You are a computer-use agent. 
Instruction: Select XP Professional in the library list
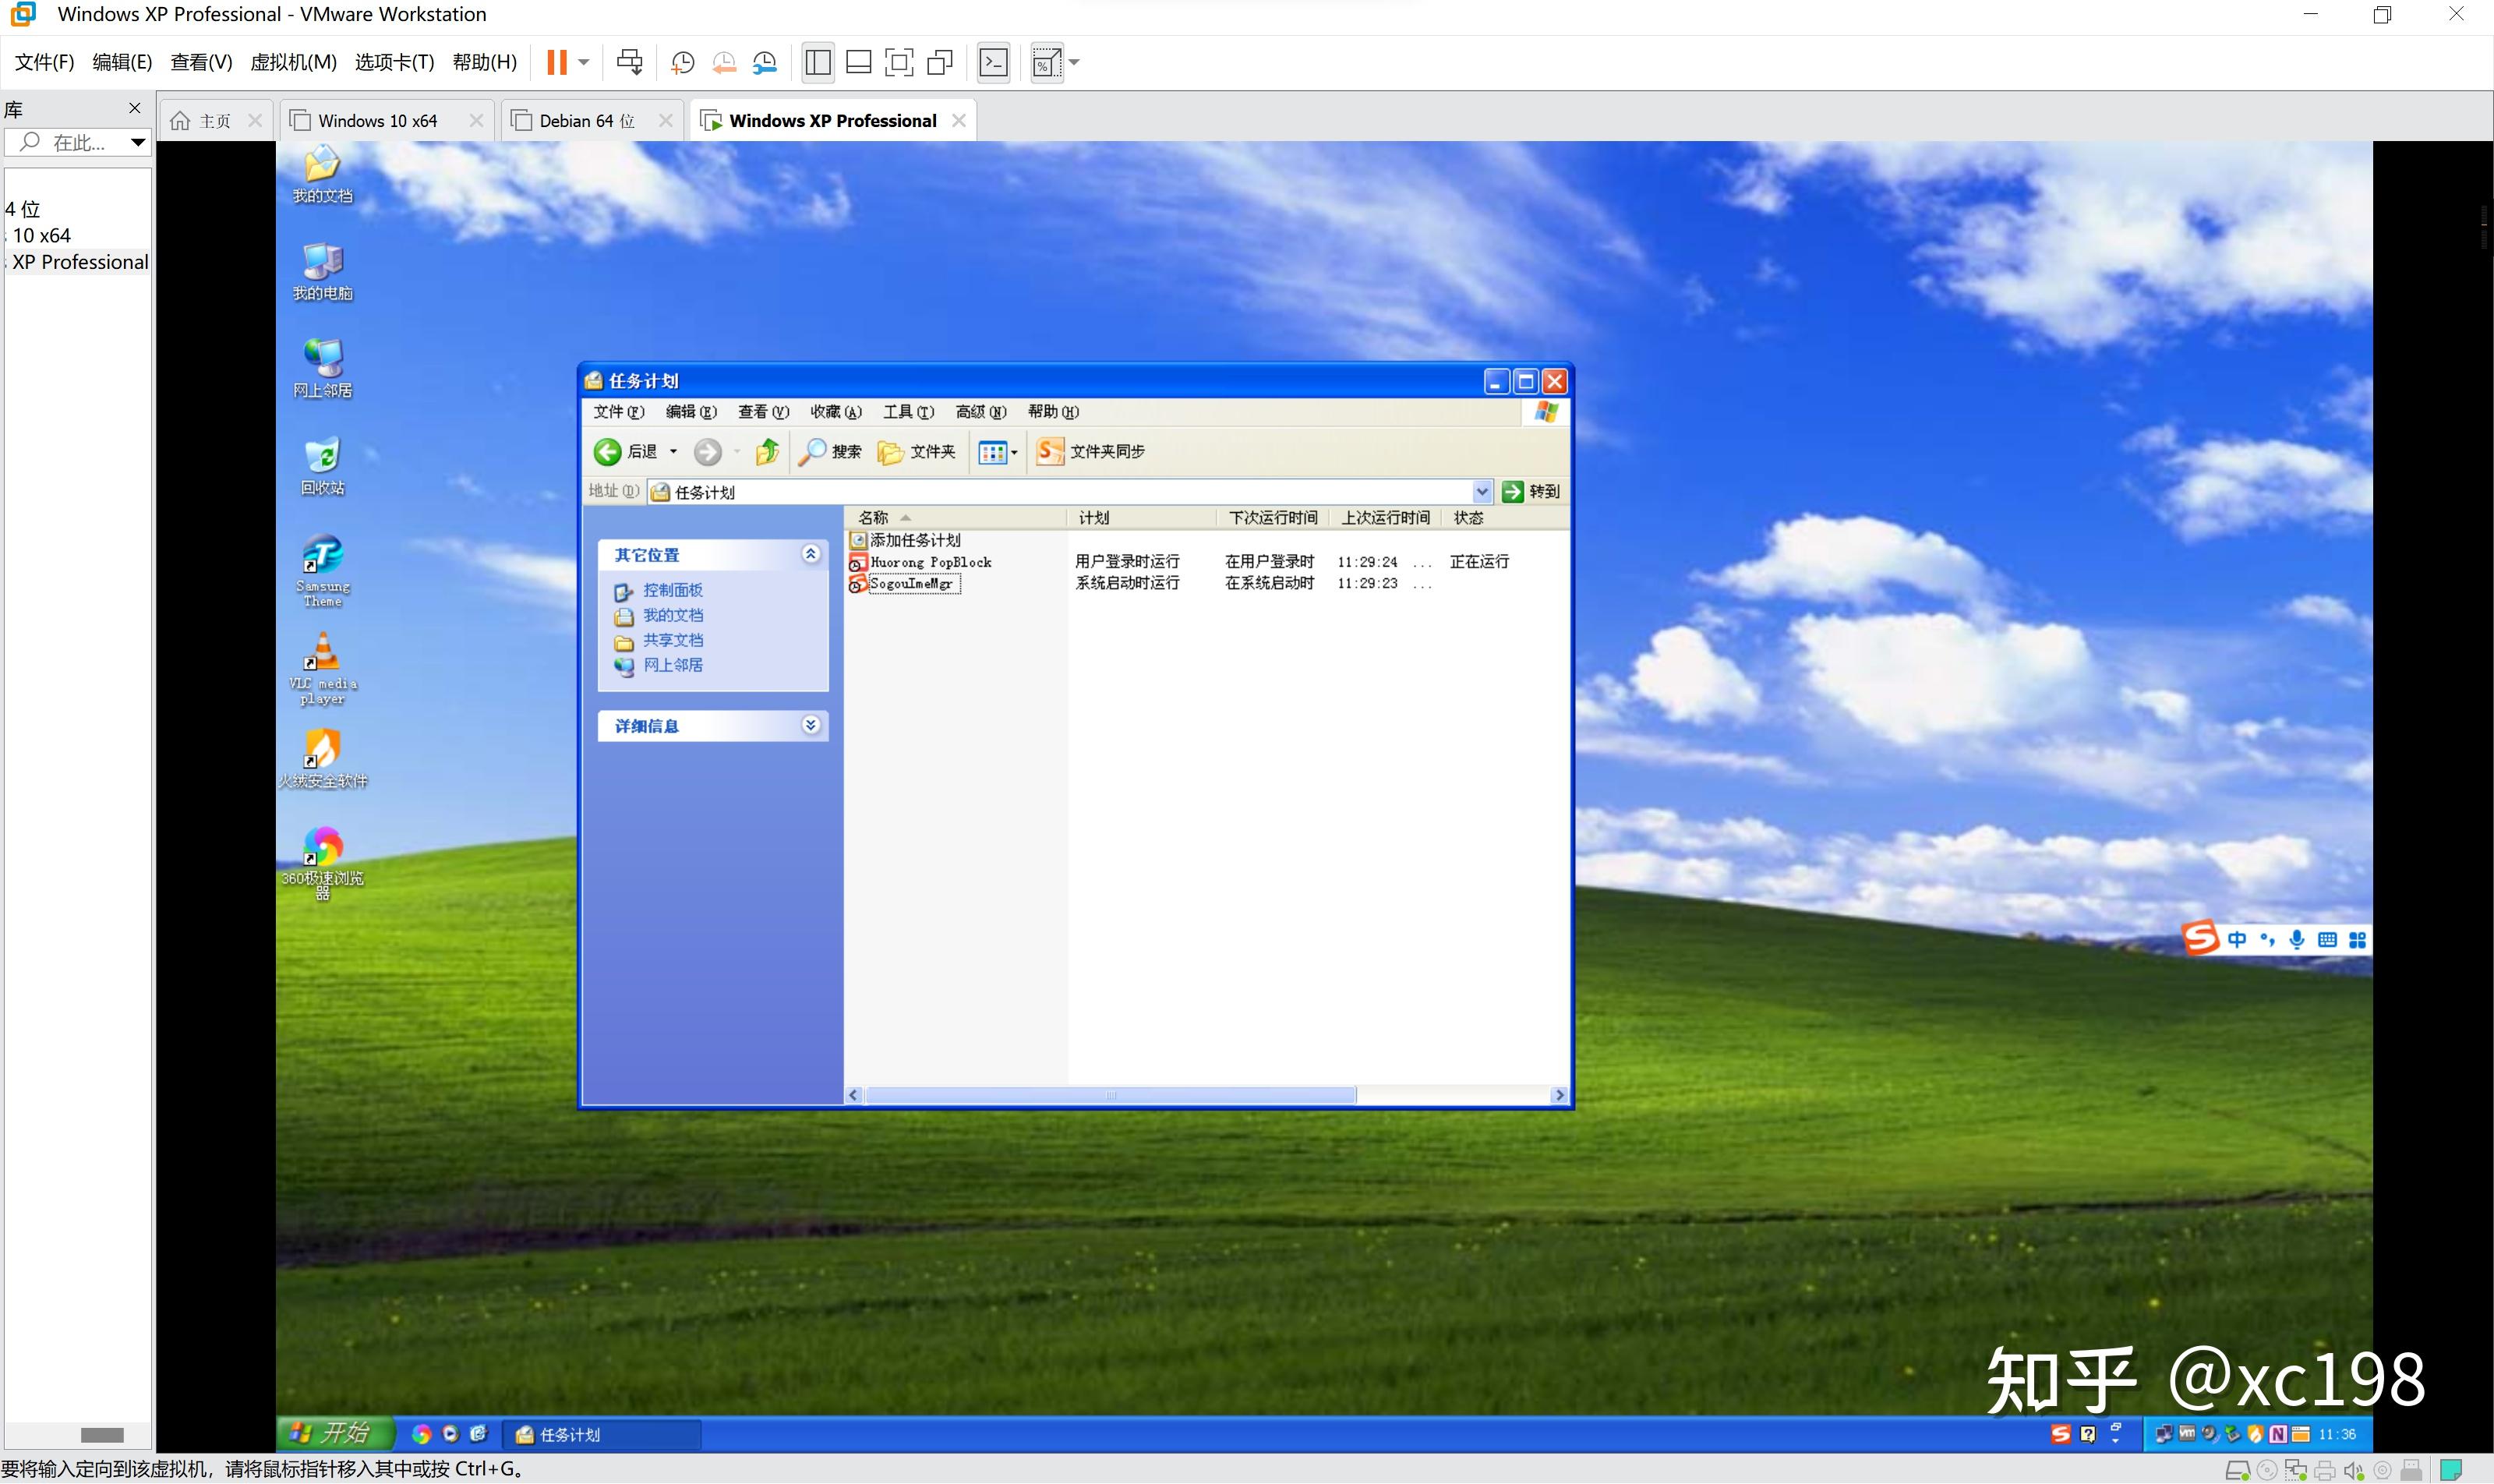tap(80, 262)
